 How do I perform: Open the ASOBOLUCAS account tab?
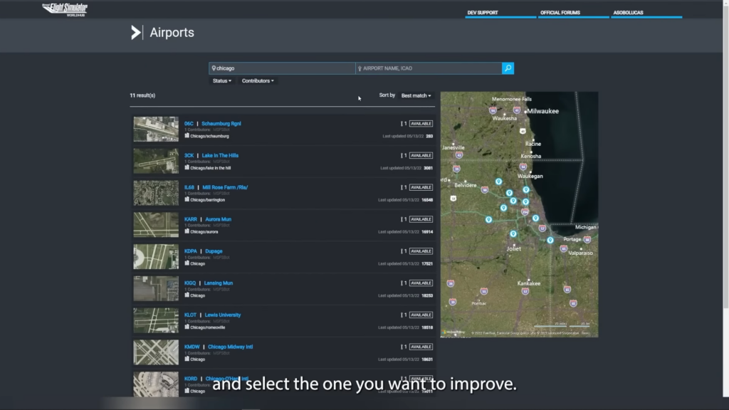point(646,13)
